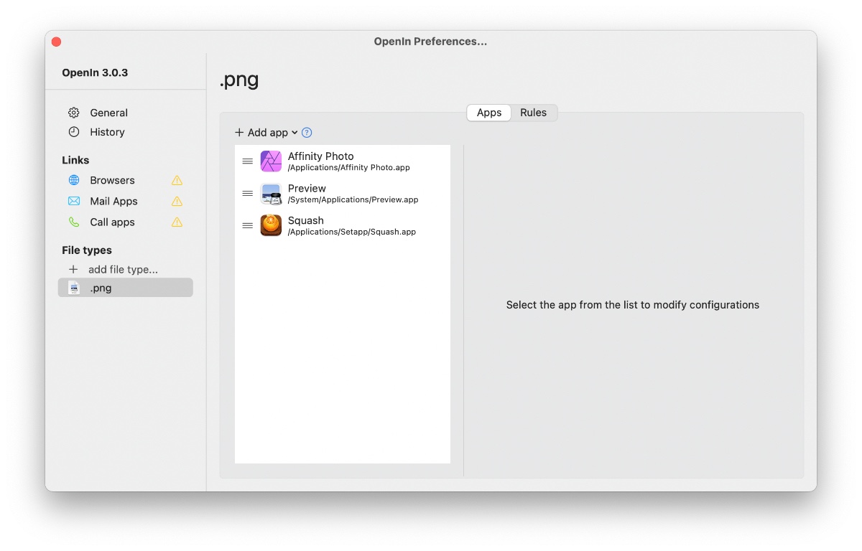Click the Browsers globe icon

click(x=74, y=180)
